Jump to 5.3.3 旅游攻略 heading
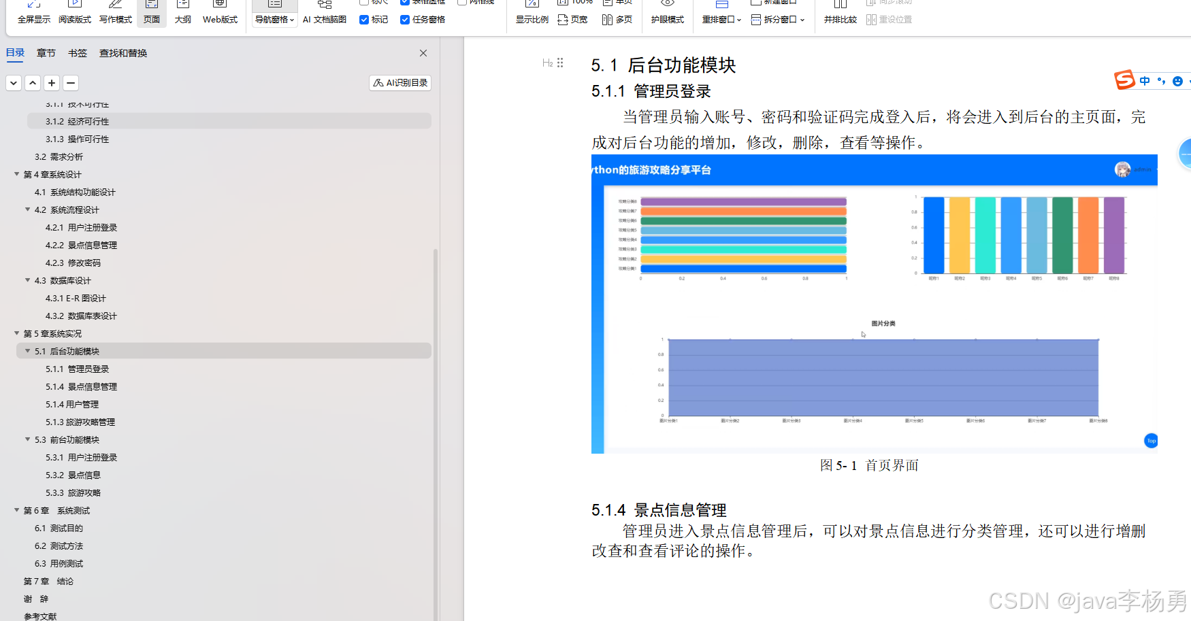This screenshot has height=621, width=1191. pos(73,492)
